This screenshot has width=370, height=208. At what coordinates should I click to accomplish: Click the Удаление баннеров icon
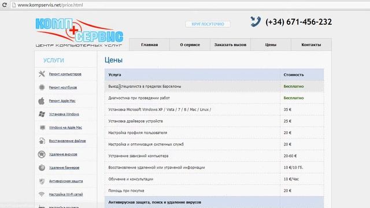click(x=42, y=168)
